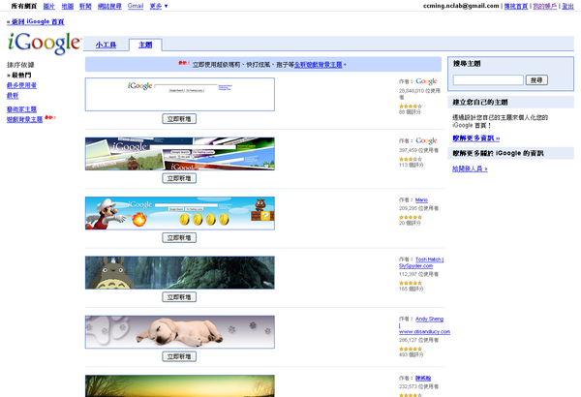Click the 搜尋 button in theme search box
The width and height of the screenshot is (581, 397).
tap(536, 80)
